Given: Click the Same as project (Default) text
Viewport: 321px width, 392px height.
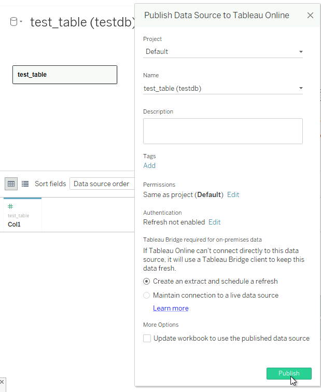Looking at the screenshot, I should pyautogui.click(x=183, y=194).
